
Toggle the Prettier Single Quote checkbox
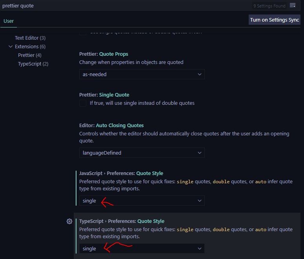(83, 103)
